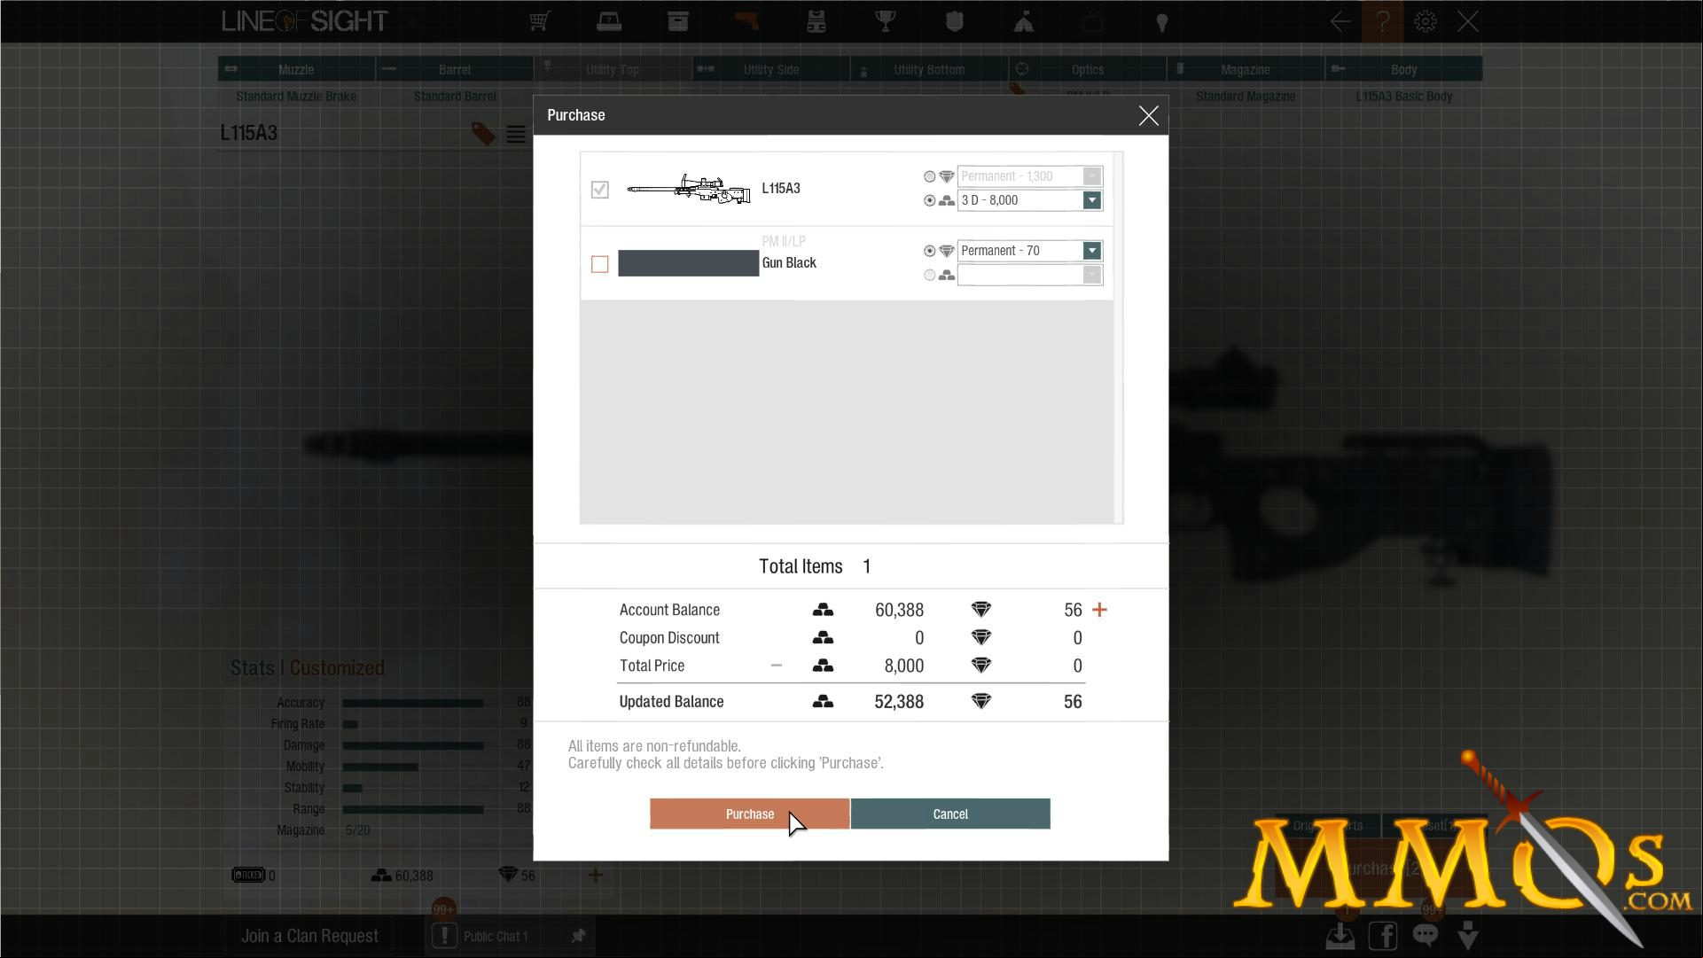Open the Body tab

coord(1403,69)
